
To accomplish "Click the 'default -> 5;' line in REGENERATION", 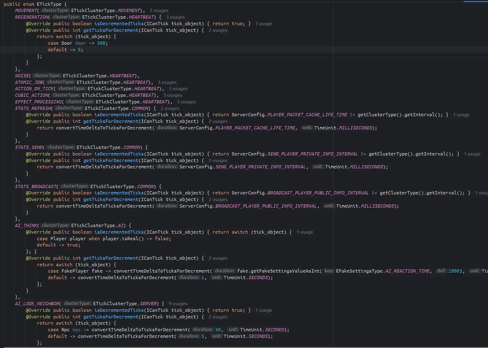I will pos(65,50).
